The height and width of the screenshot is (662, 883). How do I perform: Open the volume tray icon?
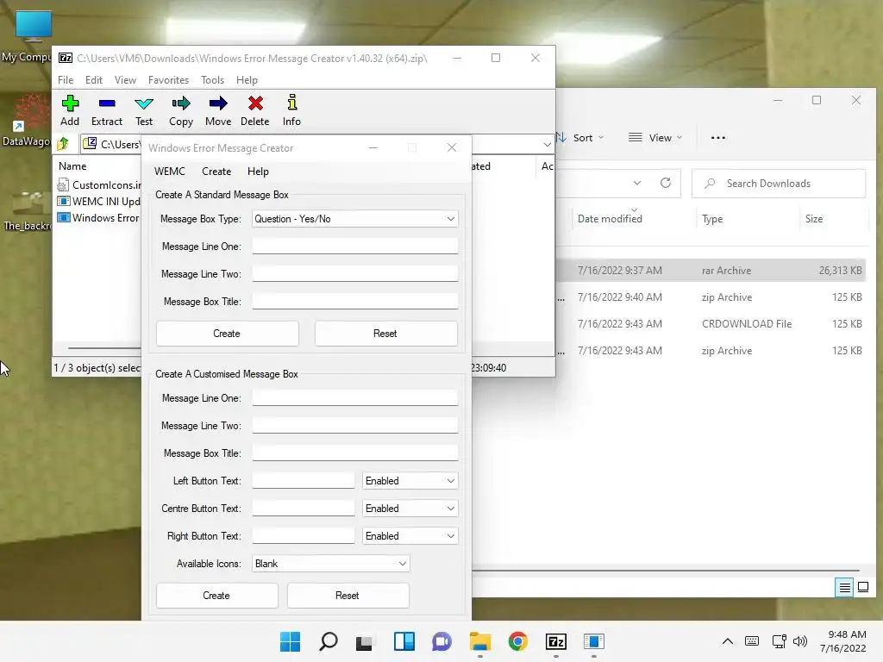point(799,641)
